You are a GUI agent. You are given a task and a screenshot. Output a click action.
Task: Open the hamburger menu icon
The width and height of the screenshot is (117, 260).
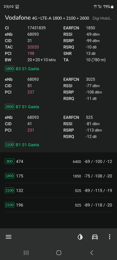coord(9,237)
